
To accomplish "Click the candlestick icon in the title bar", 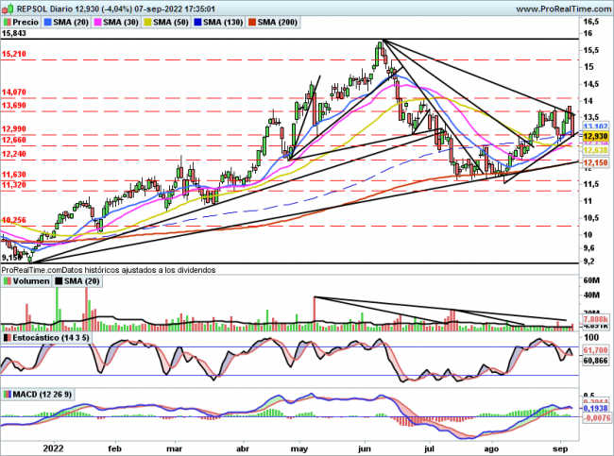I will pos(9,8).
